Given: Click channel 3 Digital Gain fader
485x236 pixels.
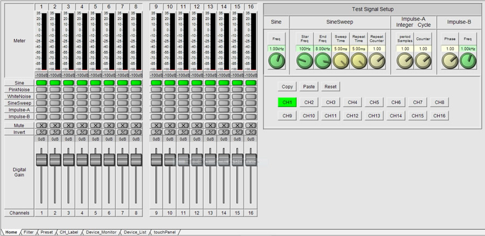Looking at the screenshot, I should (68, 160).
